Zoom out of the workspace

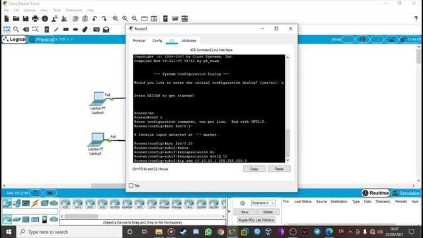135,19
